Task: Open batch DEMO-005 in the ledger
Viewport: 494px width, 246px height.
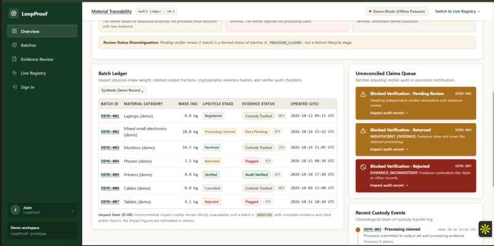Action: point(110,174)
